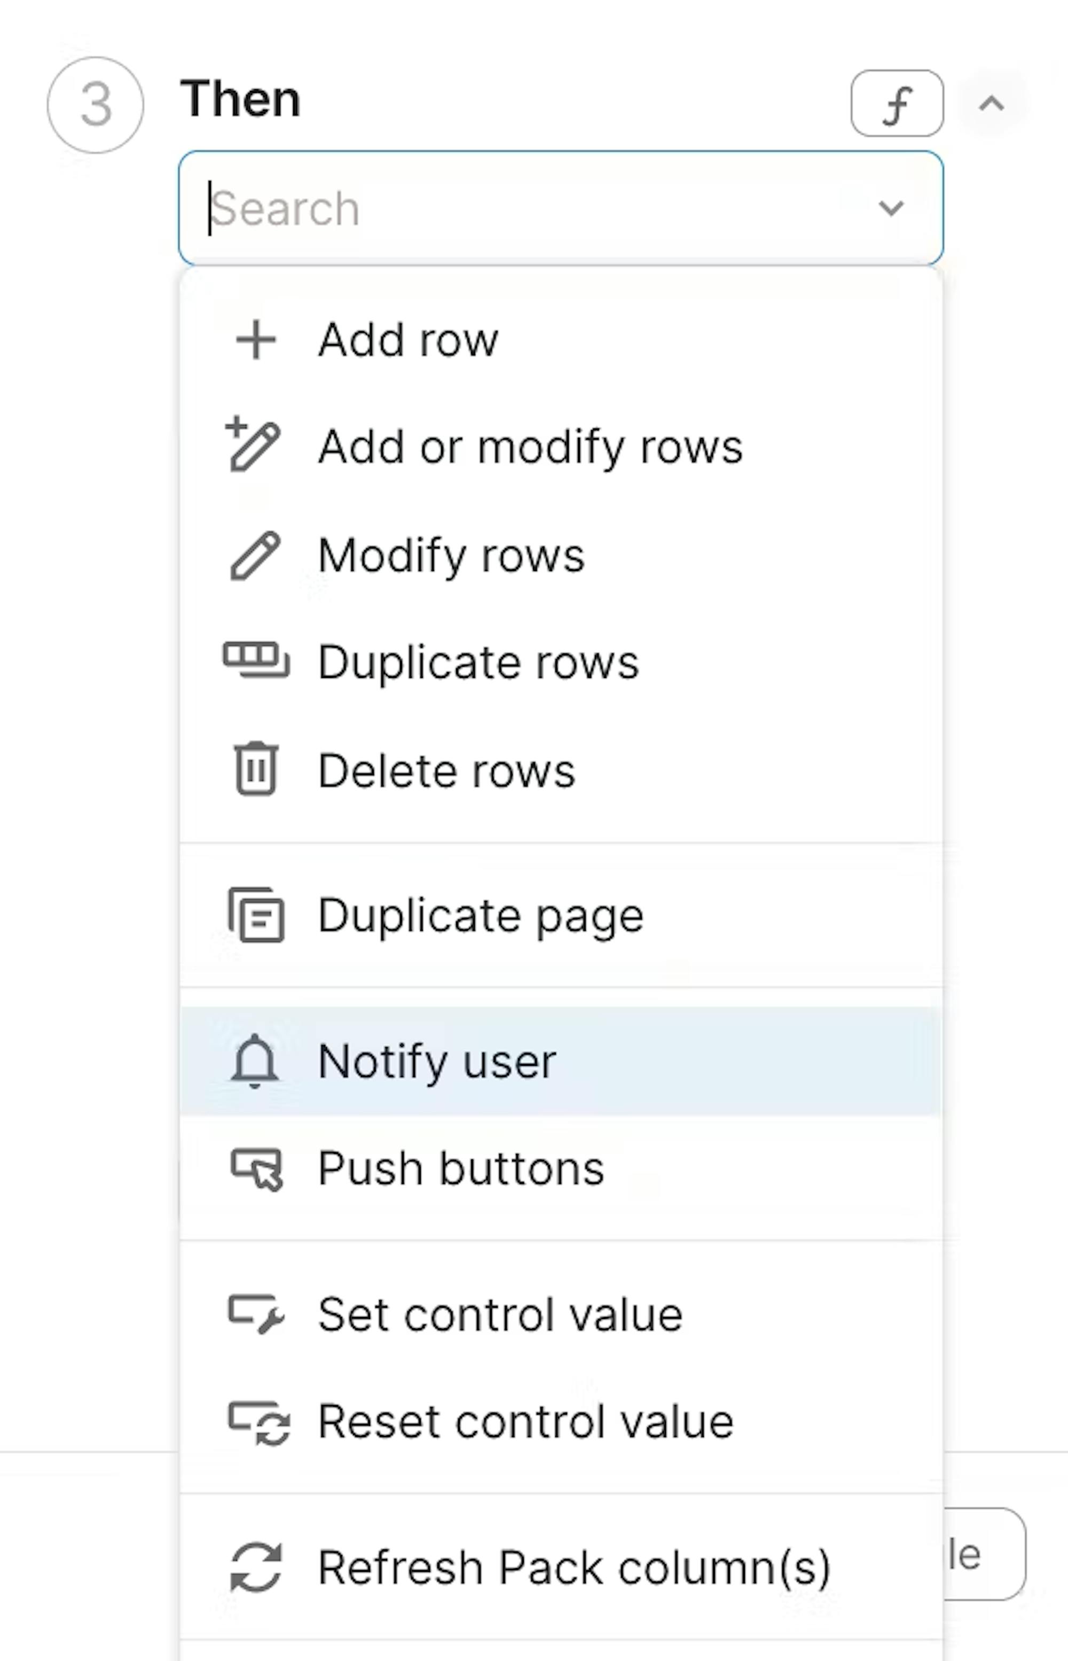Screen dimensions: 1068x1661
Task: Click the pencil-plus icon for Add or modify rows
Action: (253, 445)
